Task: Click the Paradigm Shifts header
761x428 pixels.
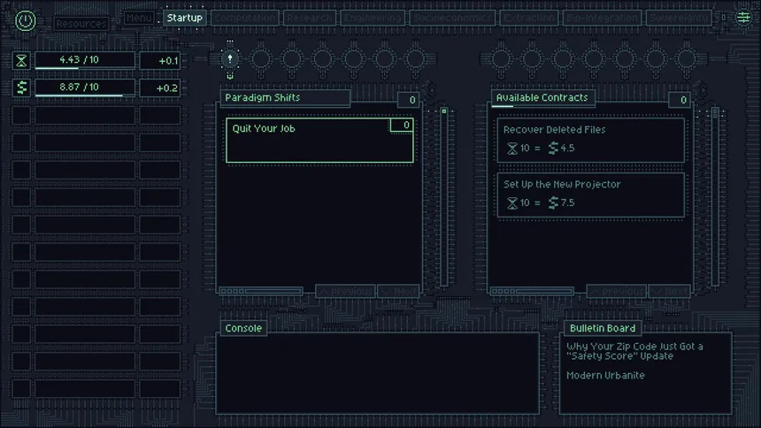Action: 285,97
